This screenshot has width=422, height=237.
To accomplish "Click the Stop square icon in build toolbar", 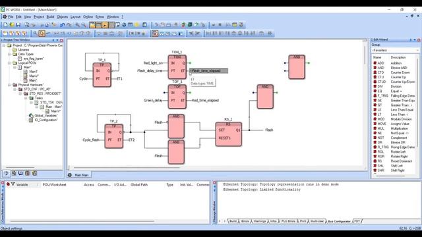I will coord(220,25).
